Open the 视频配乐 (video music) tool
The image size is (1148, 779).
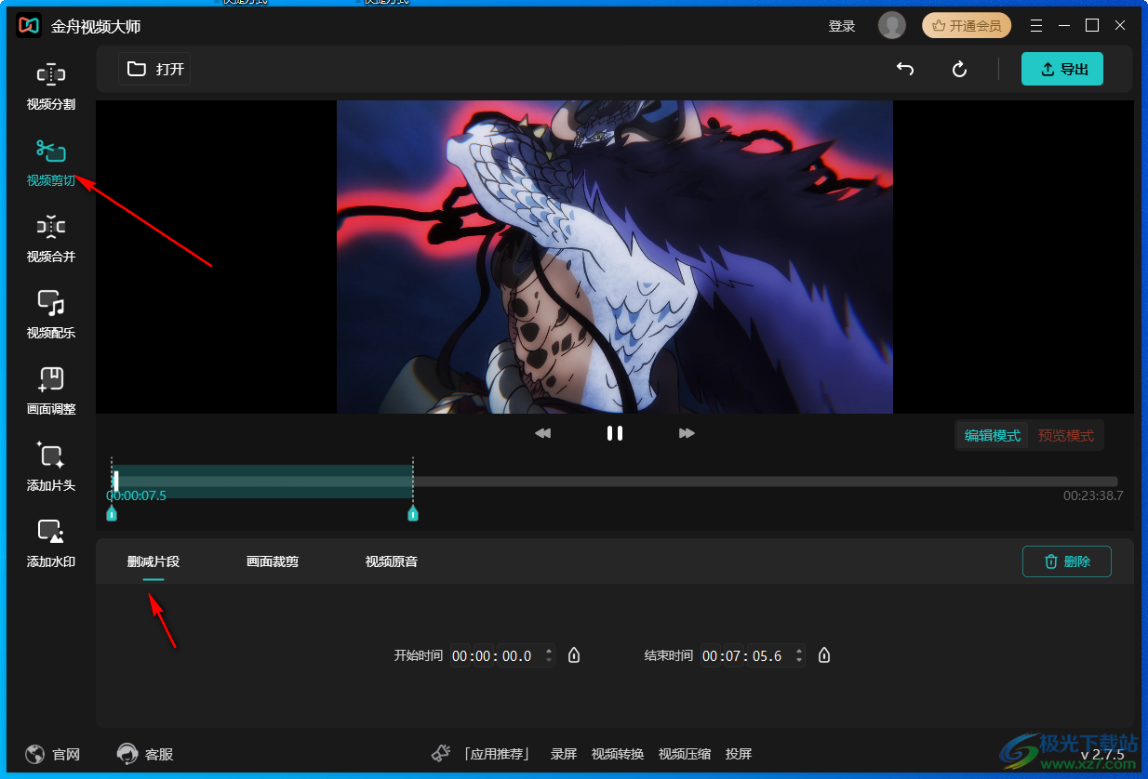pyautogui.click(x=51, y=316)
